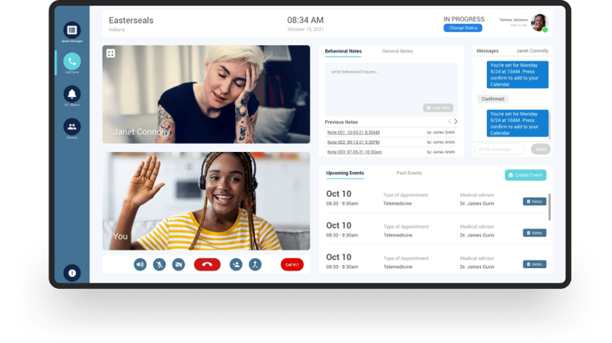Click the 08:34 AM clock text
The image size is (612, 343).
coord(305,20)
